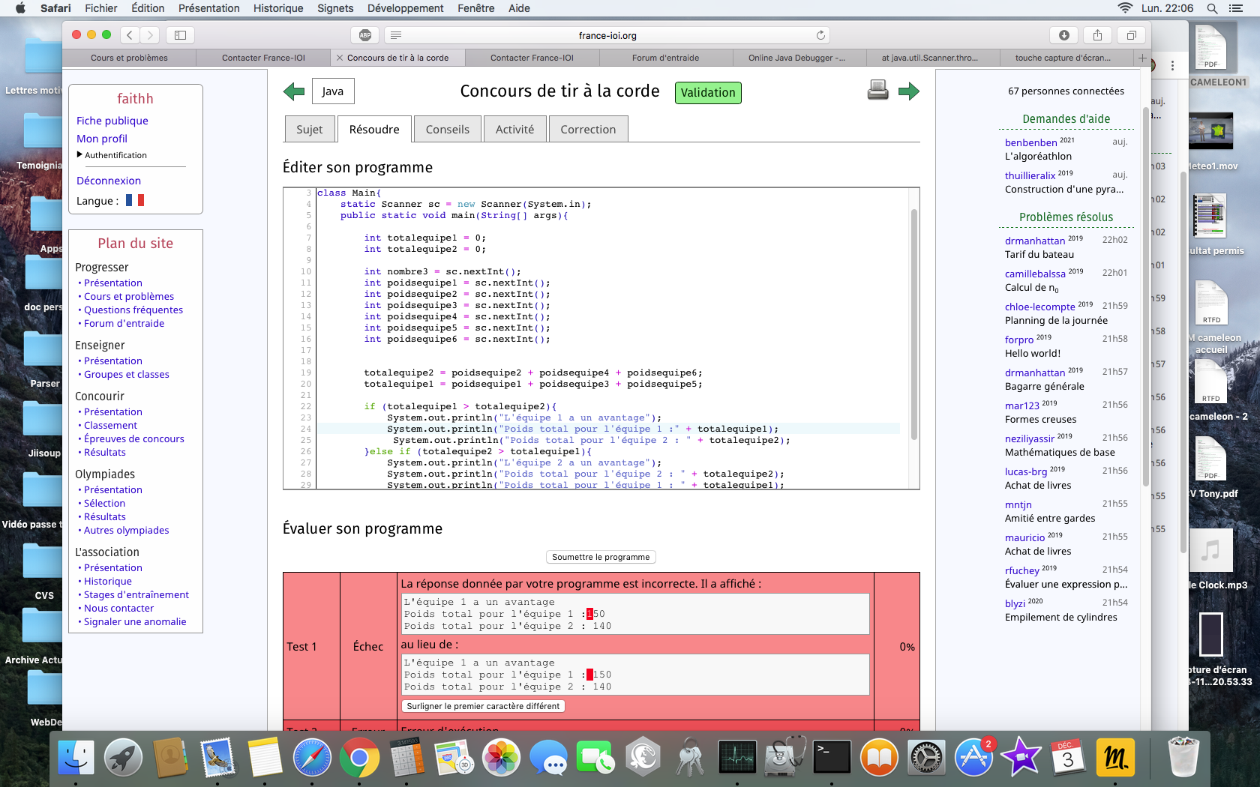Click the france-ioi.org address bar
Image resolution: width=1260 pixels, height=787 pixels.
click(x=607, y=35)
